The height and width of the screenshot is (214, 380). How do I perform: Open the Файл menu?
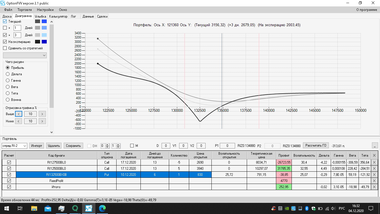(8, 10)
